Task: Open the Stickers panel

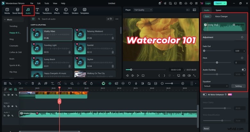Action: [75, 11]
